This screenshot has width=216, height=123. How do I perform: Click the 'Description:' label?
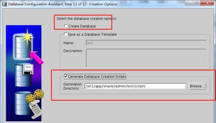[x=73, y=51]
